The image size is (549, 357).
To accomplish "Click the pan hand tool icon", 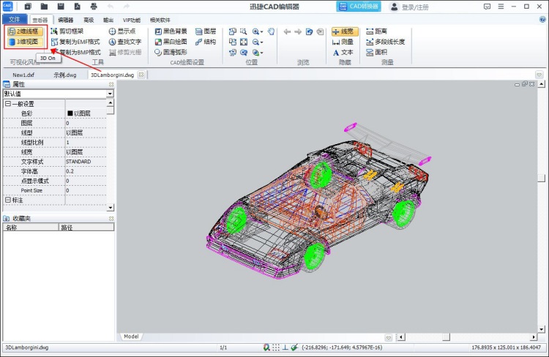I will [x=271, y=31].
